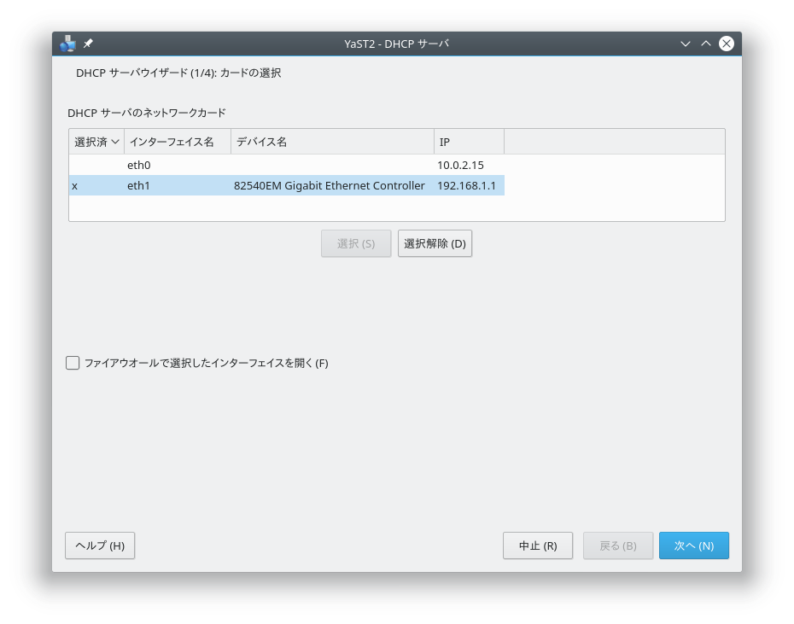
Task: Maximize the YaST2 DHCP server window
Action: (706, 44)
